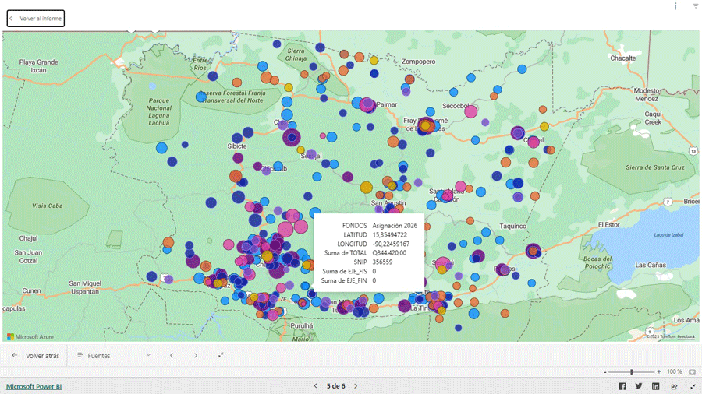Go to next report page after 5 de 6
The image size is (702, 394).
click(356, 386)
